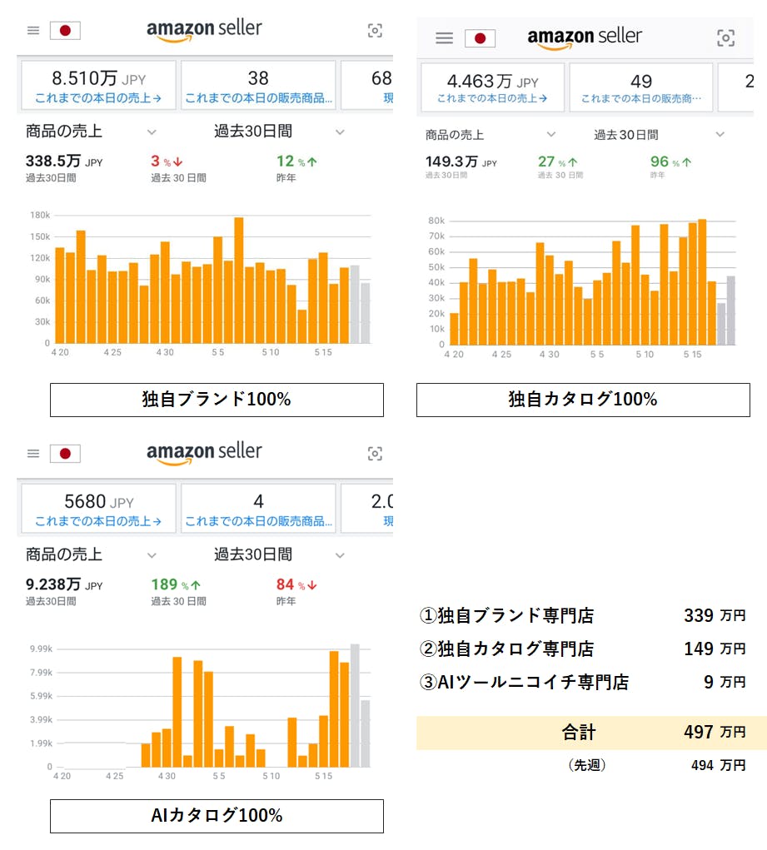Open hamburger menu in the 5680 JPY panel

point(33,454)
